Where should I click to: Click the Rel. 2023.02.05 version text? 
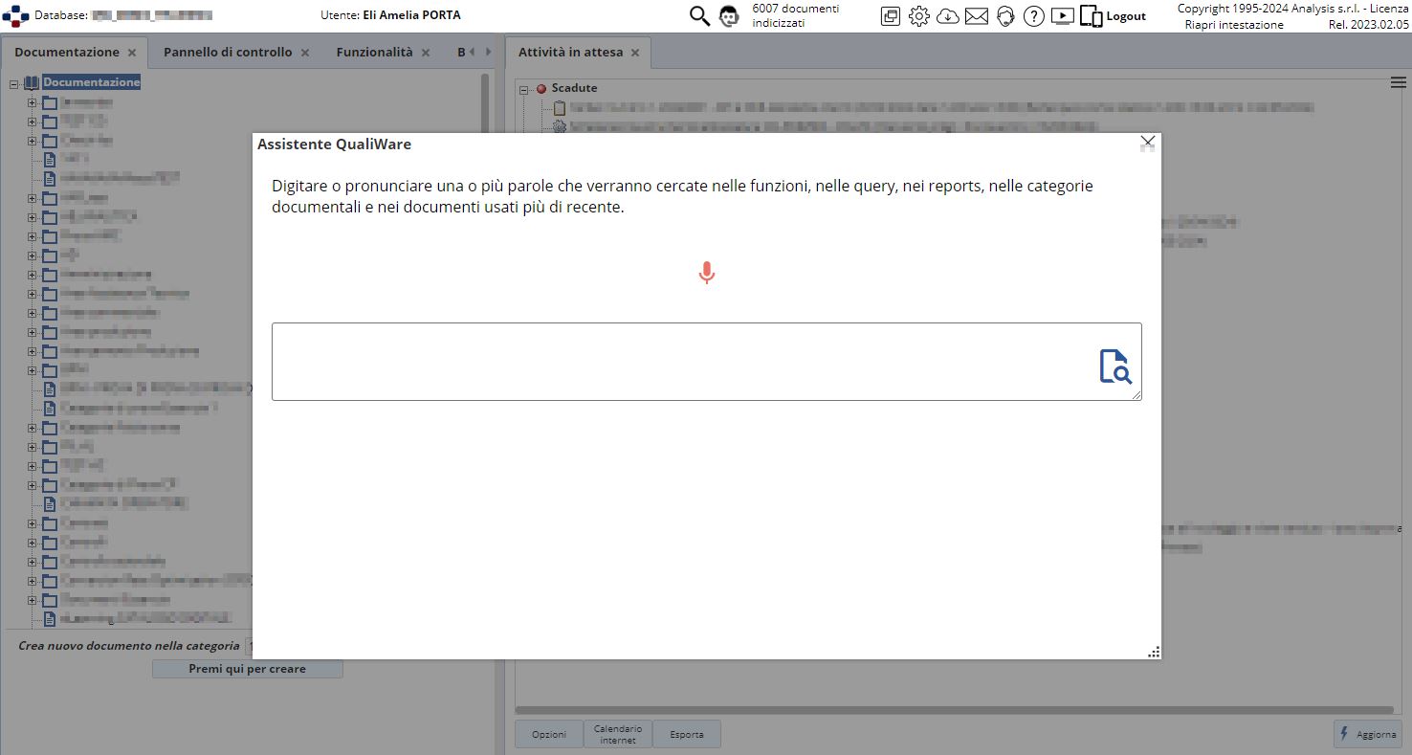1368,25
